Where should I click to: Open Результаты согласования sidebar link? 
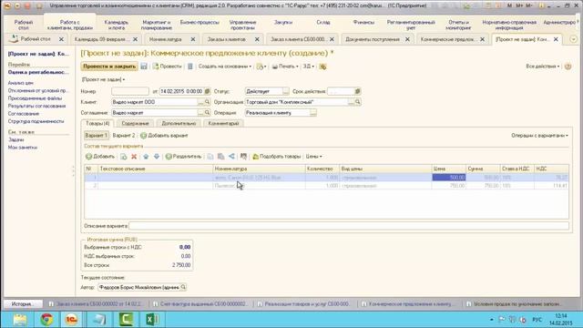(x=36, y=106)
